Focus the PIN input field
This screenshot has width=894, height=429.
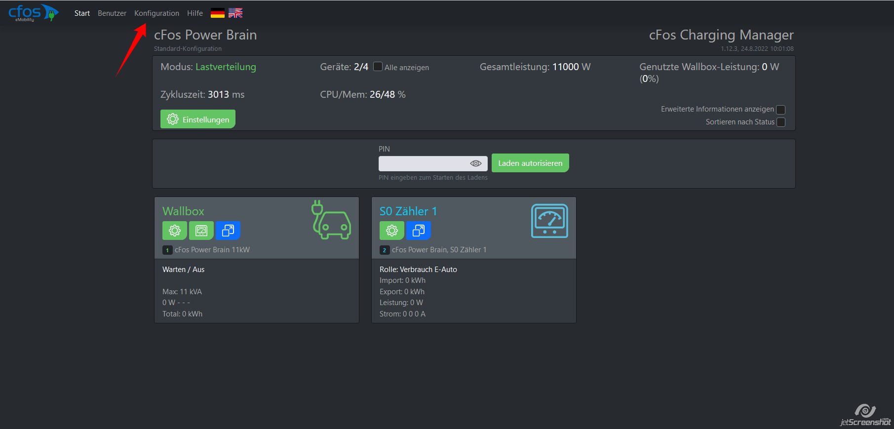pos(433,163)
